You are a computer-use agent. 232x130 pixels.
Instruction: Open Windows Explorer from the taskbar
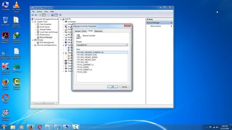click(13, 127)
